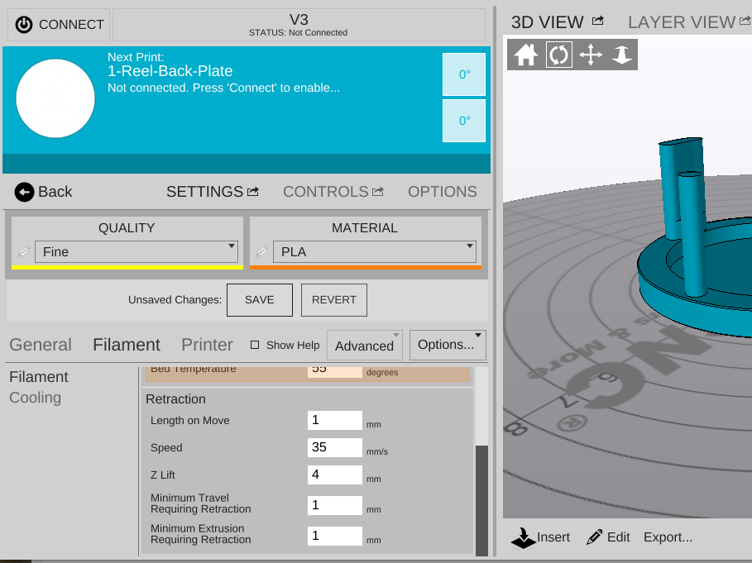752x563 pixels.
Task: Open the Material dropdown set to PLA
Action: pyautogui.click(x=375, y=251)
